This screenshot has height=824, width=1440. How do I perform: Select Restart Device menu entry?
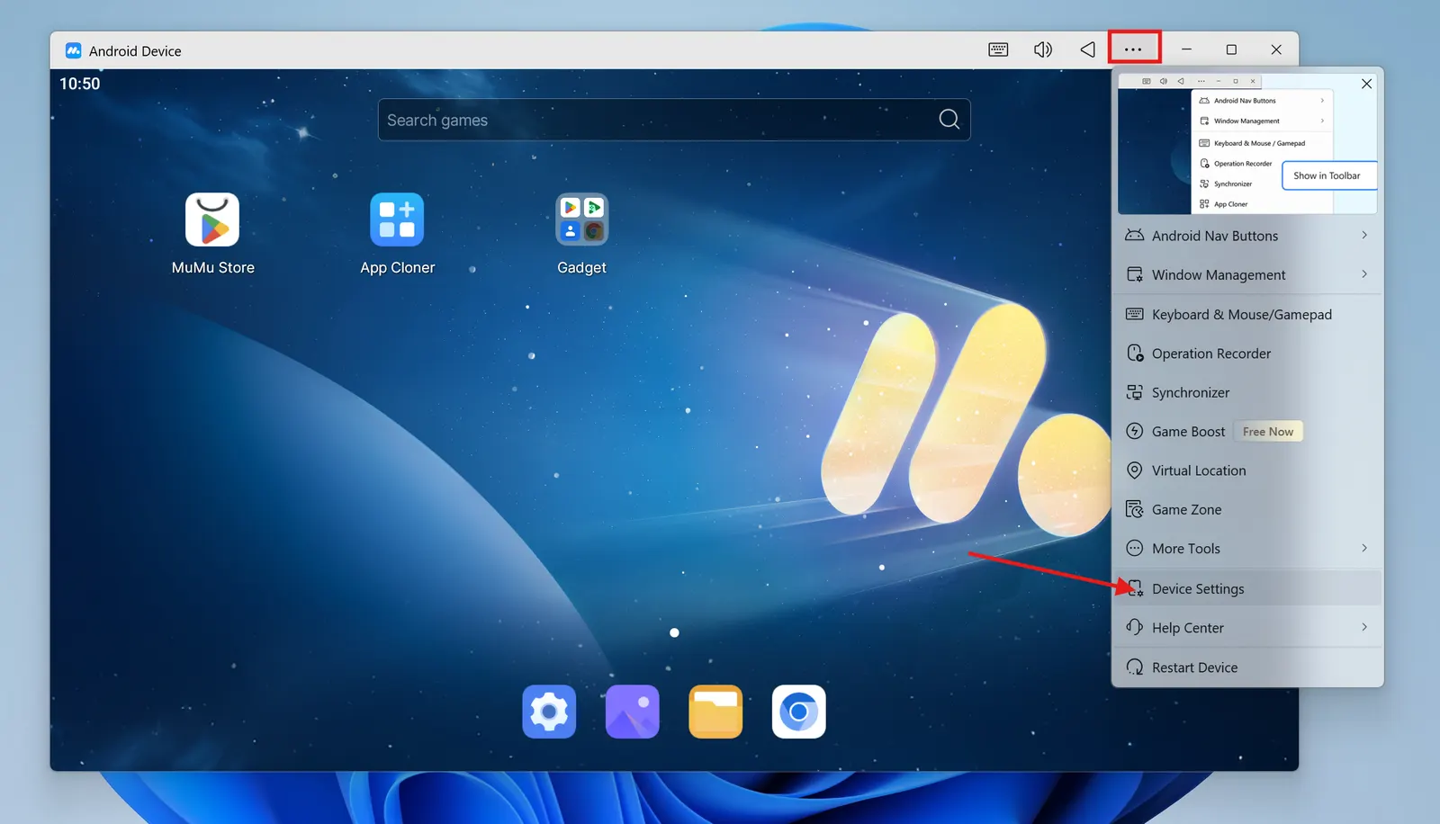click(1247, 667)
